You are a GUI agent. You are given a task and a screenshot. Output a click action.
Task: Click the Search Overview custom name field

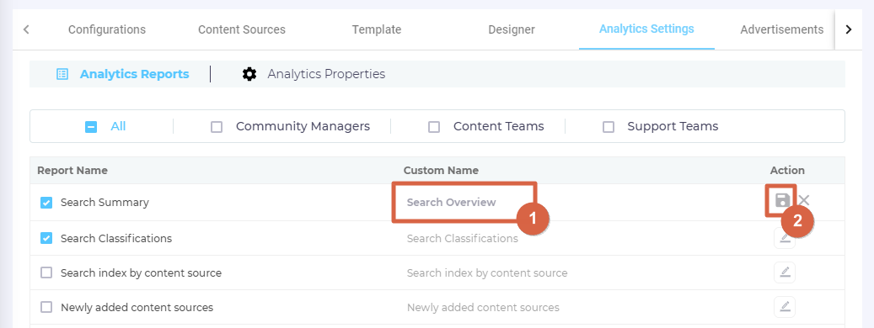tap(464, 203)
